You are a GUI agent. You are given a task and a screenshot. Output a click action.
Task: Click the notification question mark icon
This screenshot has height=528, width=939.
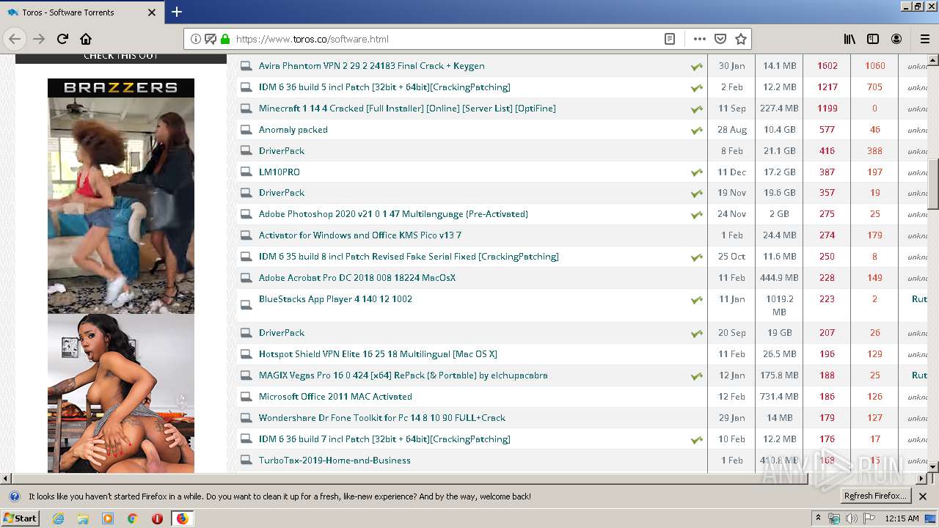click(14, 496)
